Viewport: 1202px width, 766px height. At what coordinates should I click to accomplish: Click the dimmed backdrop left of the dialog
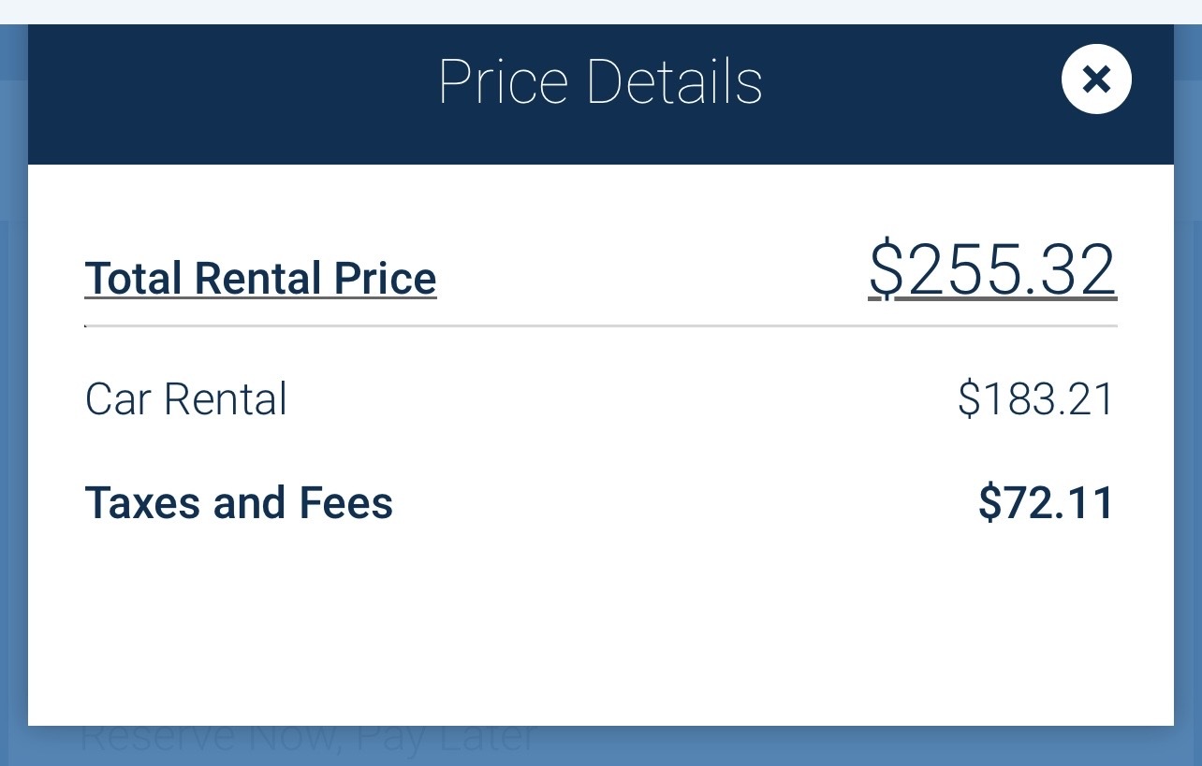coord(13,421)
